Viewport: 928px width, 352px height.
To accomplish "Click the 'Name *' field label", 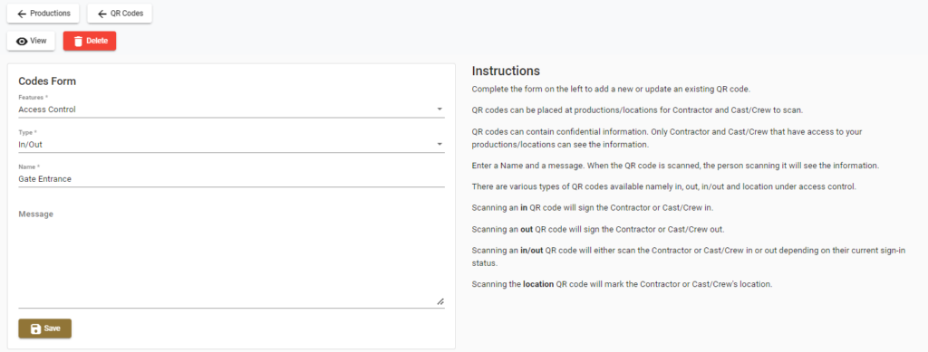I will coord(29,166).
